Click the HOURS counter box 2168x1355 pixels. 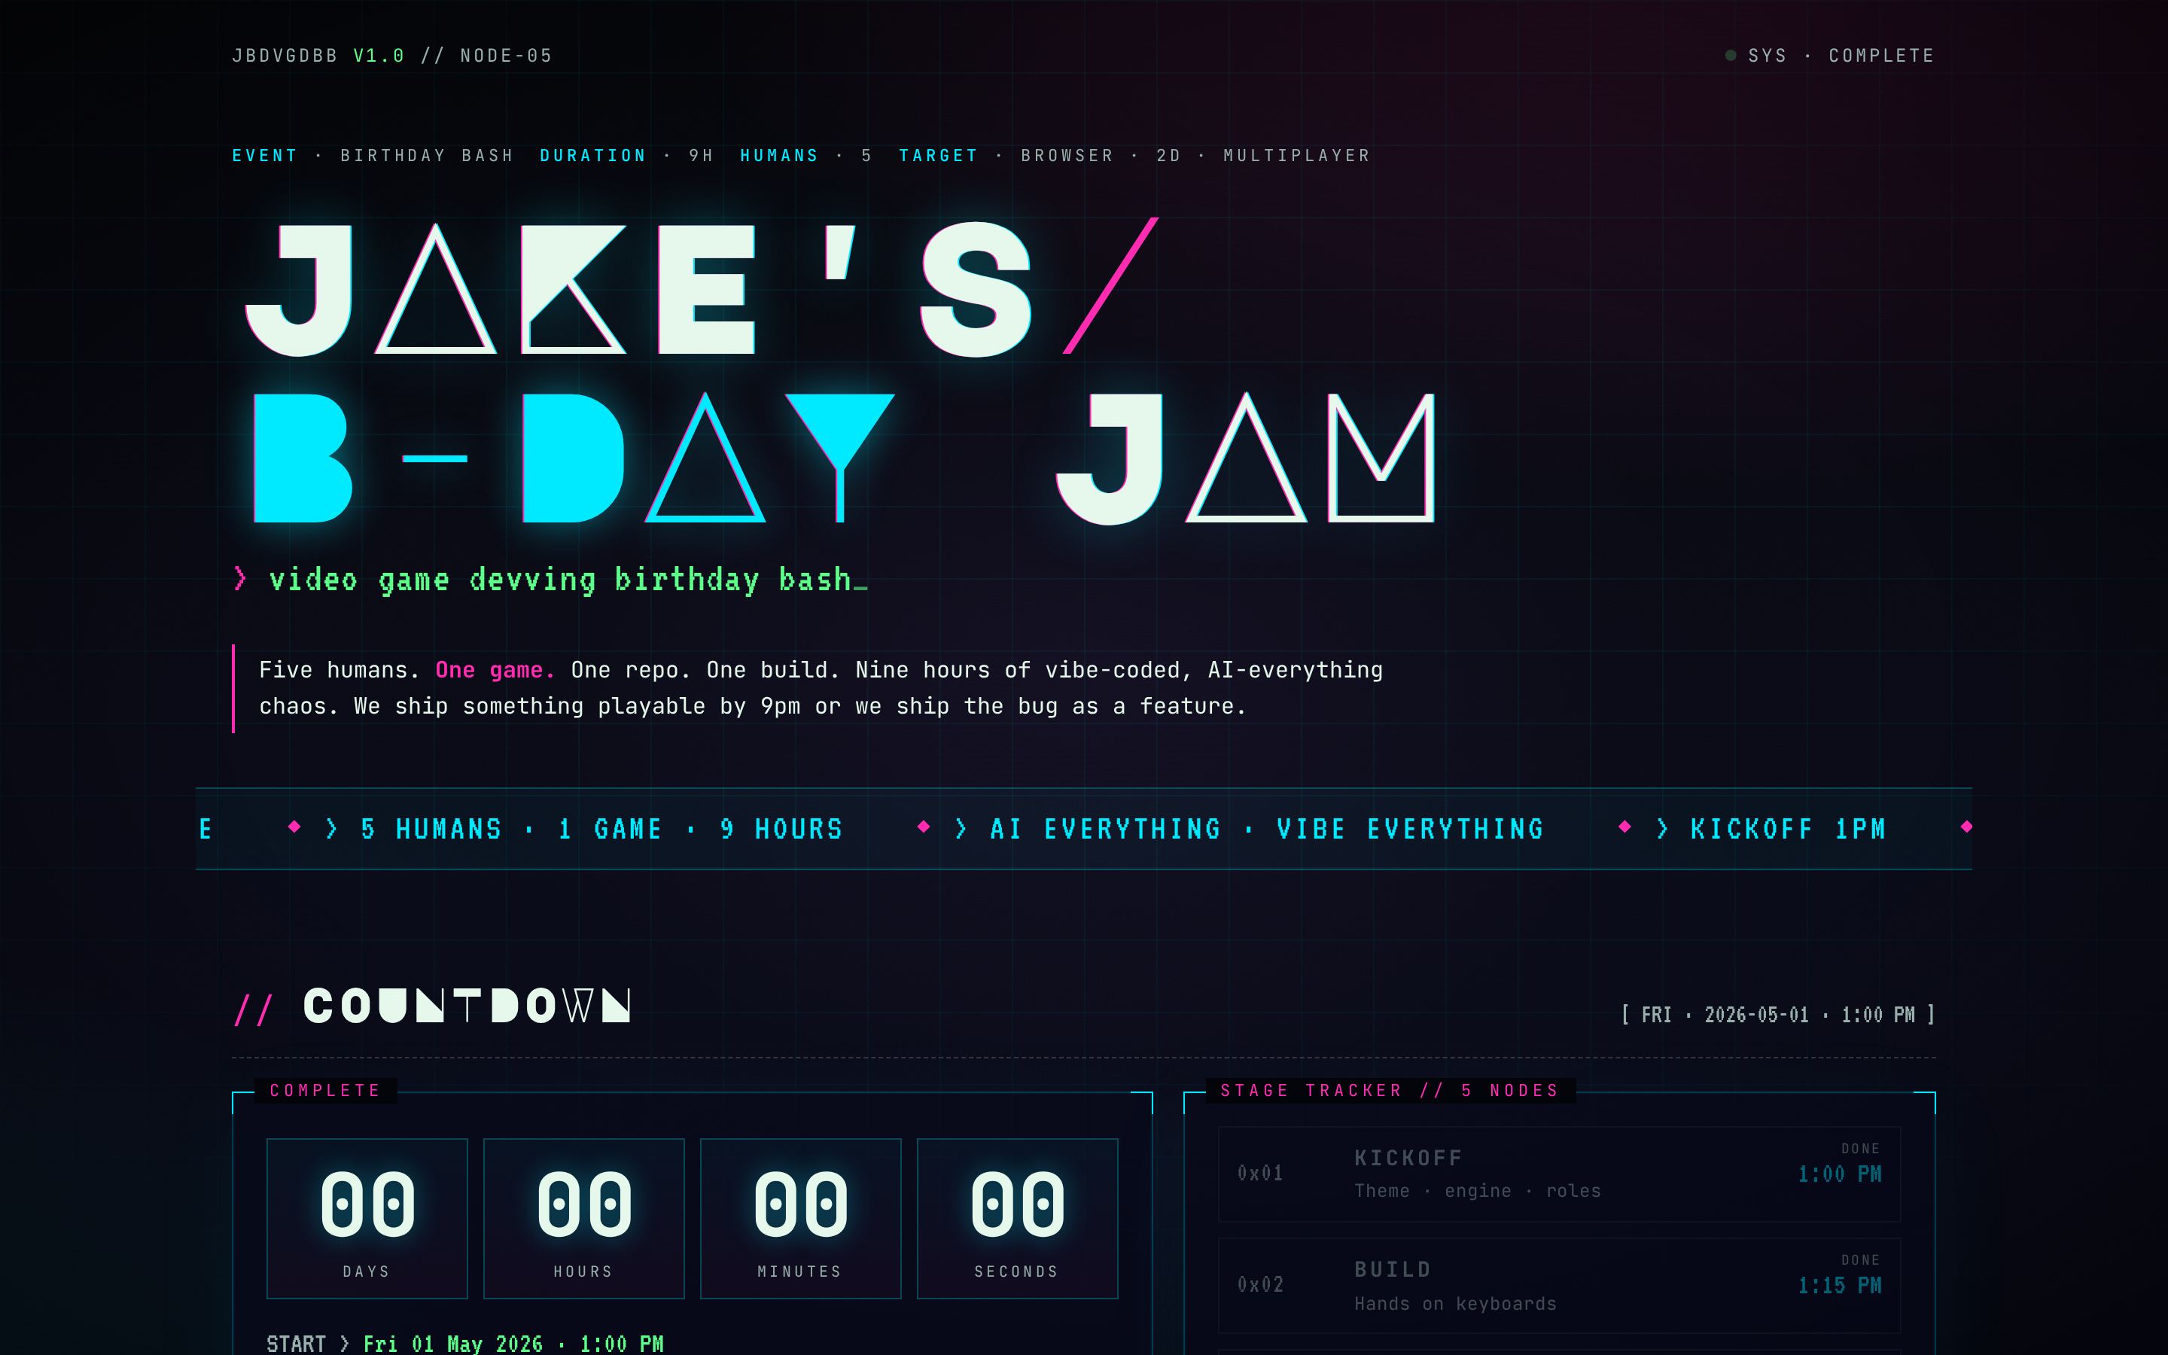pos(584,1218)
